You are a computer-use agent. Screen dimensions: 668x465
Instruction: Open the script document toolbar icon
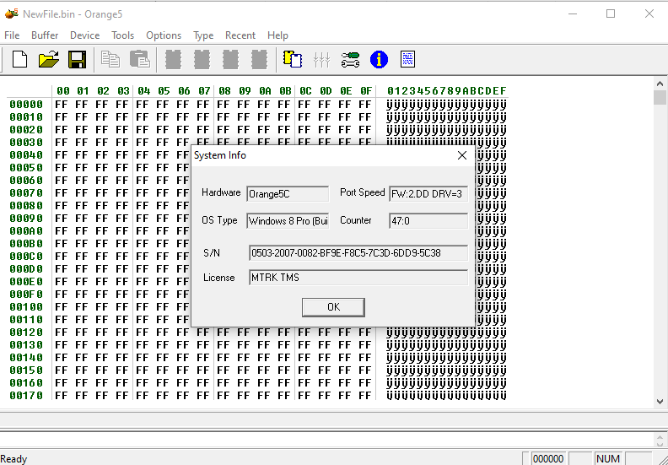(x=407, y=59)
